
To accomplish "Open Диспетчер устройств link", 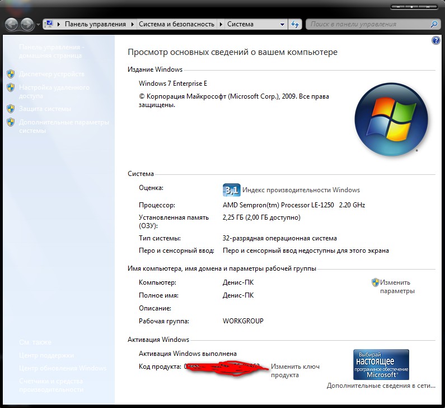I will pyautogui.click(x=51, y=74).
